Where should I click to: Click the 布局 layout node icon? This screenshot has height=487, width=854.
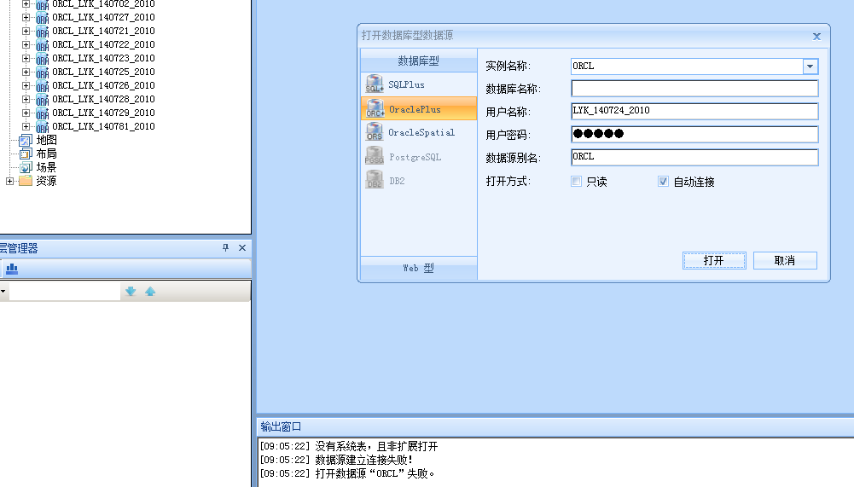[25, 154]
